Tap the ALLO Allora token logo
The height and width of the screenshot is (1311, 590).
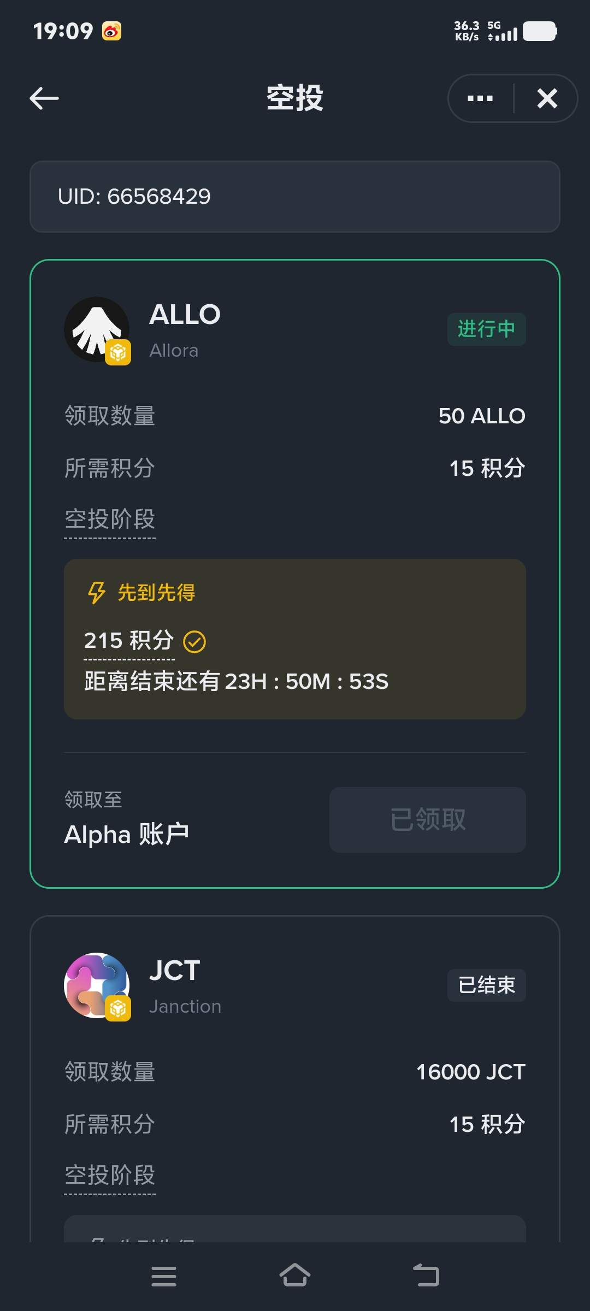tap(97, 329)
